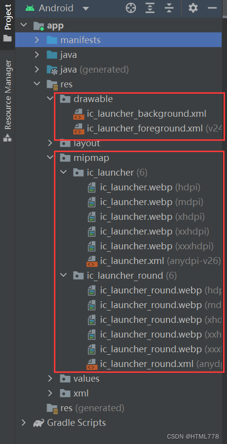Click the mipmap folder icon
Image resolution: width=227 pixels, height=444 pixels.
[65, 157]
